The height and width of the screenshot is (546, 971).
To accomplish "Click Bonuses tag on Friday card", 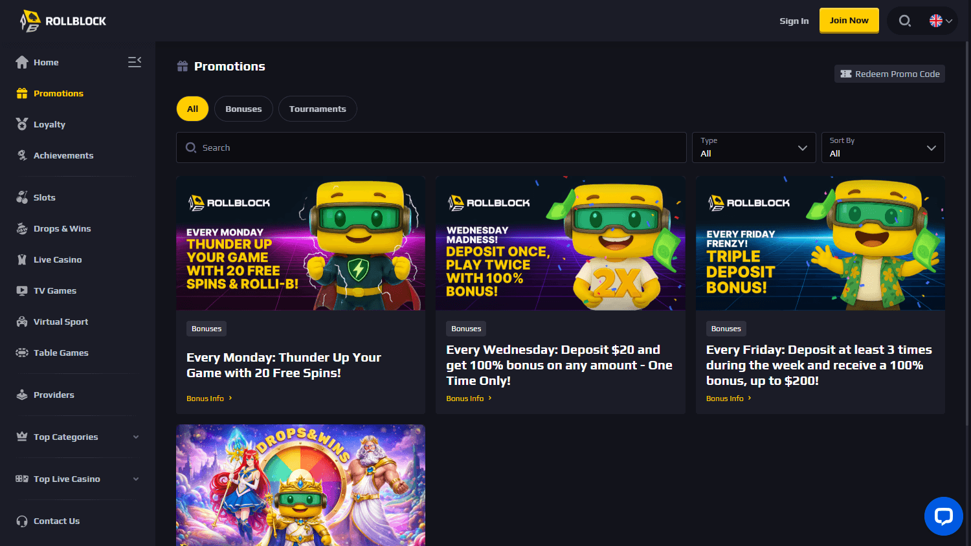I will coord(726,329).
